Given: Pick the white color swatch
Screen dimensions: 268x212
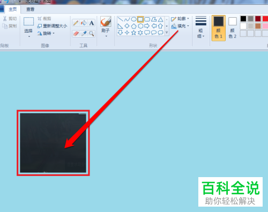Looking at the screenshot, I should [243, 26].
